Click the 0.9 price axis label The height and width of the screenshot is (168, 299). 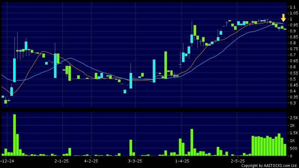point(293,31)
